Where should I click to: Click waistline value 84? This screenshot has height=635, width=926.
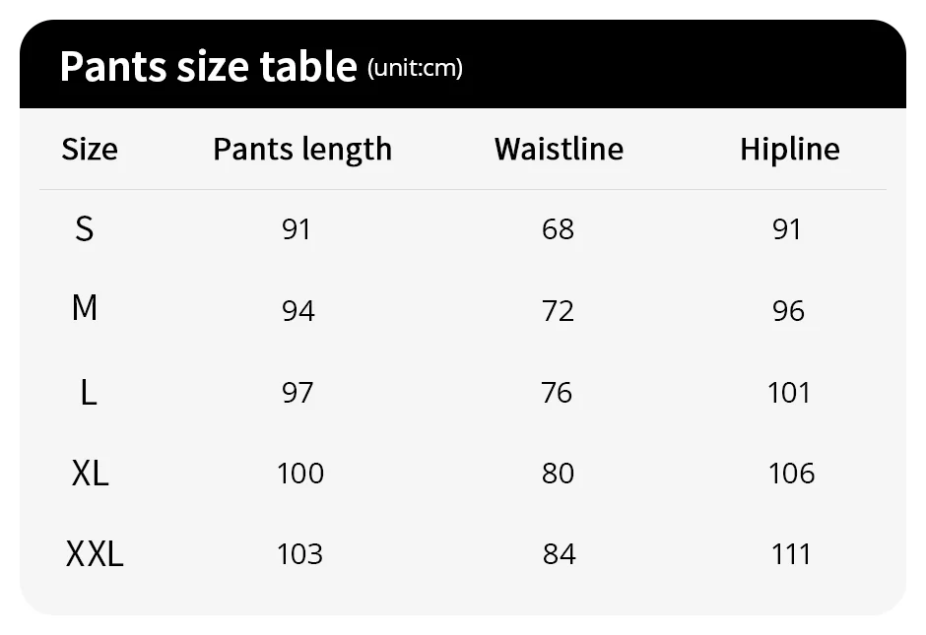coord(559,554)
